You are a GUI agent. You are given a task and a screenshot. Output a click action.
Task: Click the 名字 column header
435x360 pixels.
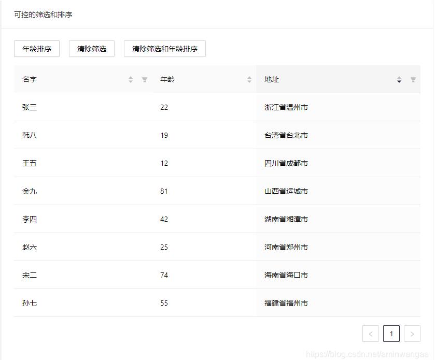30,80
